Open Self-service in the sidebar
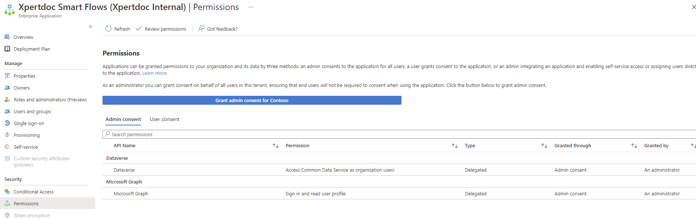 (26, 147)
